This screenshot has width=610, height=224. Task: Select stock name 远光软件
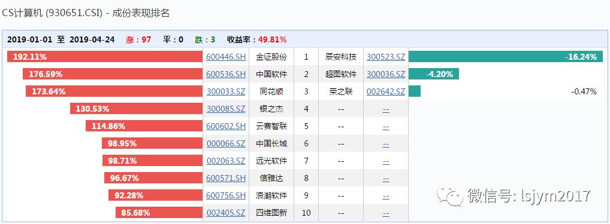click(x=271, y=161)
